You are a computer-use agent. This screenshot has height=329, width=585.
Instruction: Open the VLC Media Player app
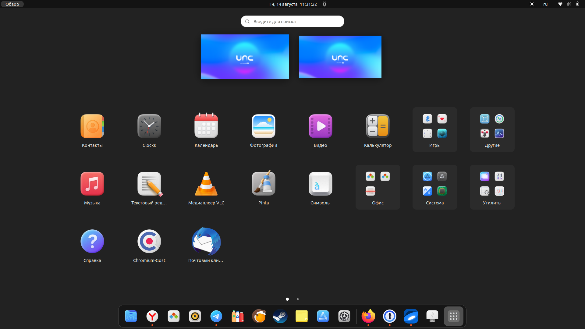pos(206,184)
